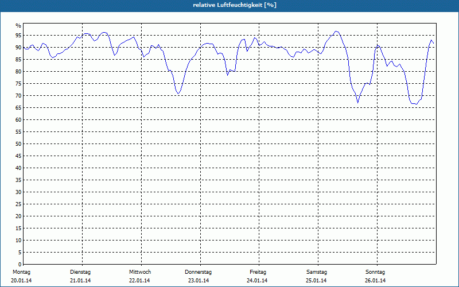Viewport: 459px width, 287px height.
Task: Select the 35 y-axis value
Action: click(18, 180)
